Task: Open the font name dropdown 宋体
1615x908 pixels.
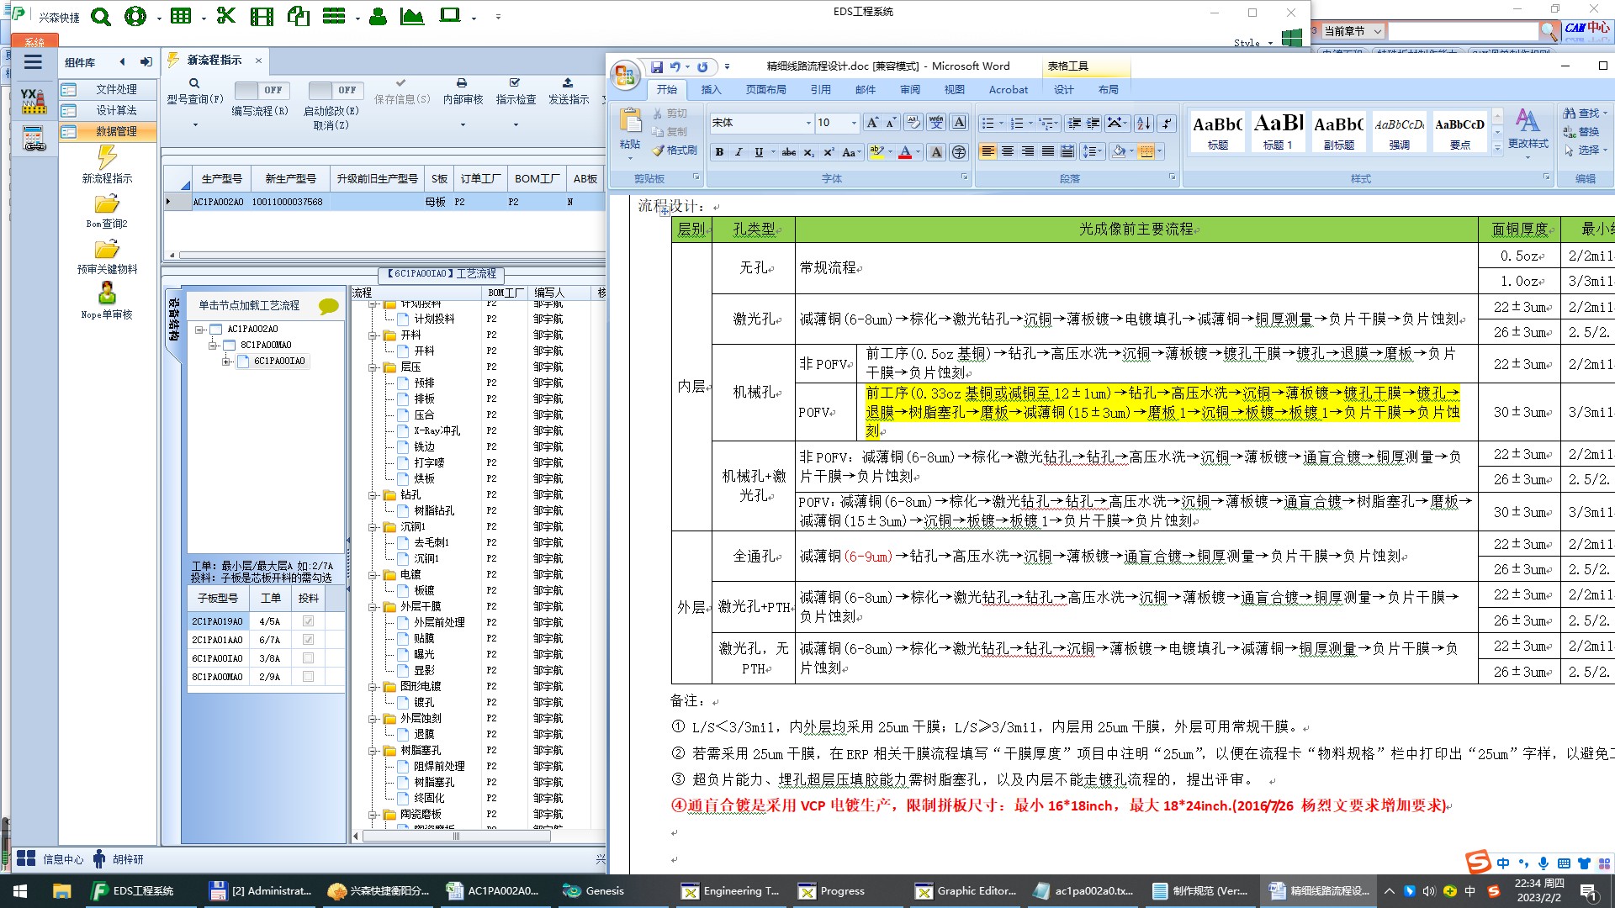Action: point(808,123)
